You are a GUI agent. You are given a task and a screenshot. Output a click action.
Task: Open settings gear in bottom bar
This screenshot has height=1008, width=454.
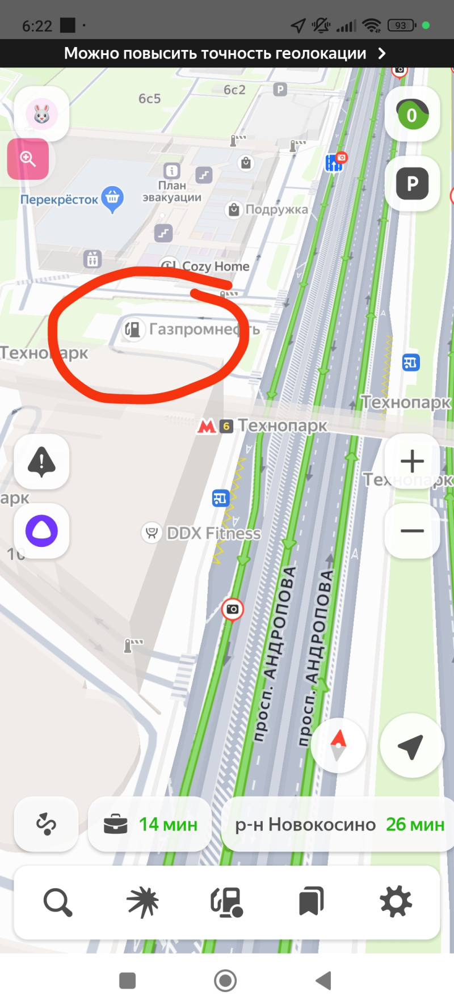[396, 902]
